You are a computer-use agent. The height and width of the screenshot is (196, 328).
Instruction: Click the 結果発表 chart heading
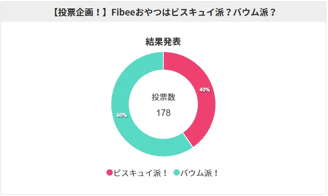click(x=163, y=42)
